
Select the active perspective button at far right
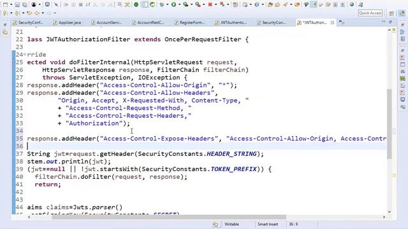coord(402,13)
